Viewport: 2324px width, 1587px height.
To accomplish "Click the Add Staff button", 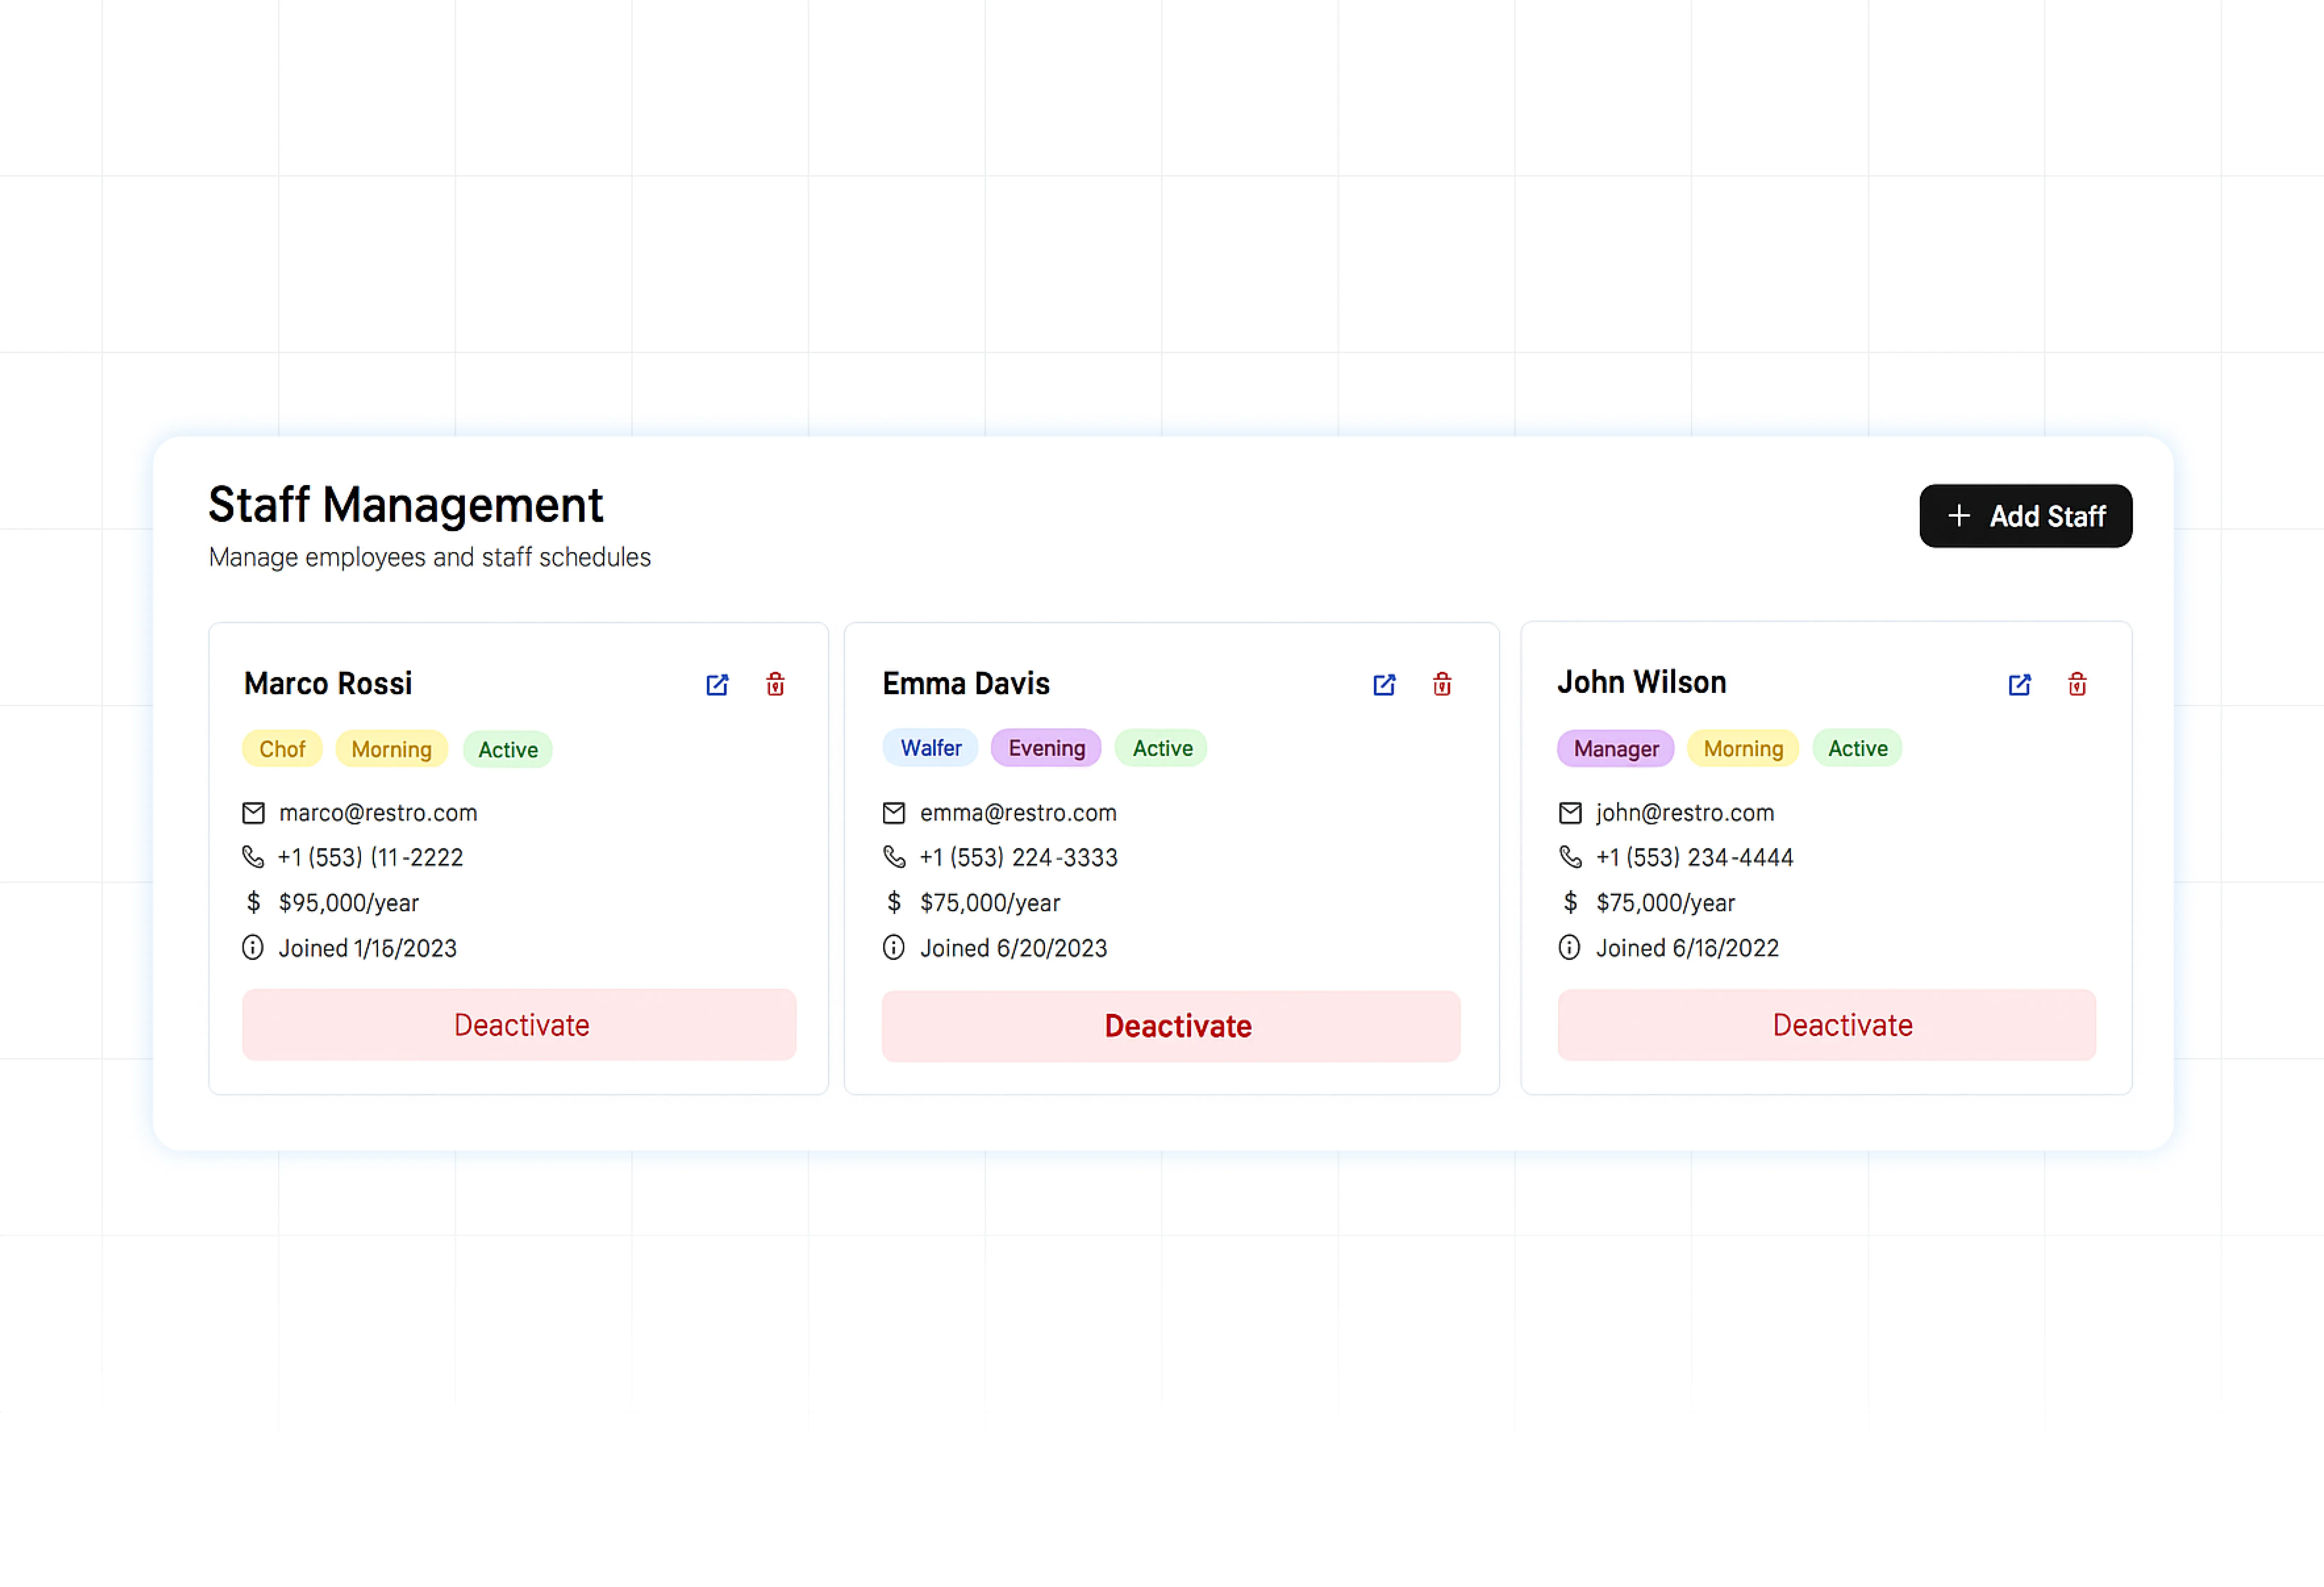I will [2025, 516].
